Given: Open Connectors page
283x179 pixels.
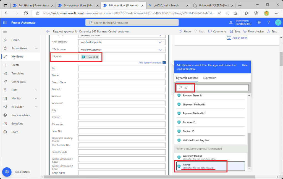Looking at the screenshot, I should [19, 82].
